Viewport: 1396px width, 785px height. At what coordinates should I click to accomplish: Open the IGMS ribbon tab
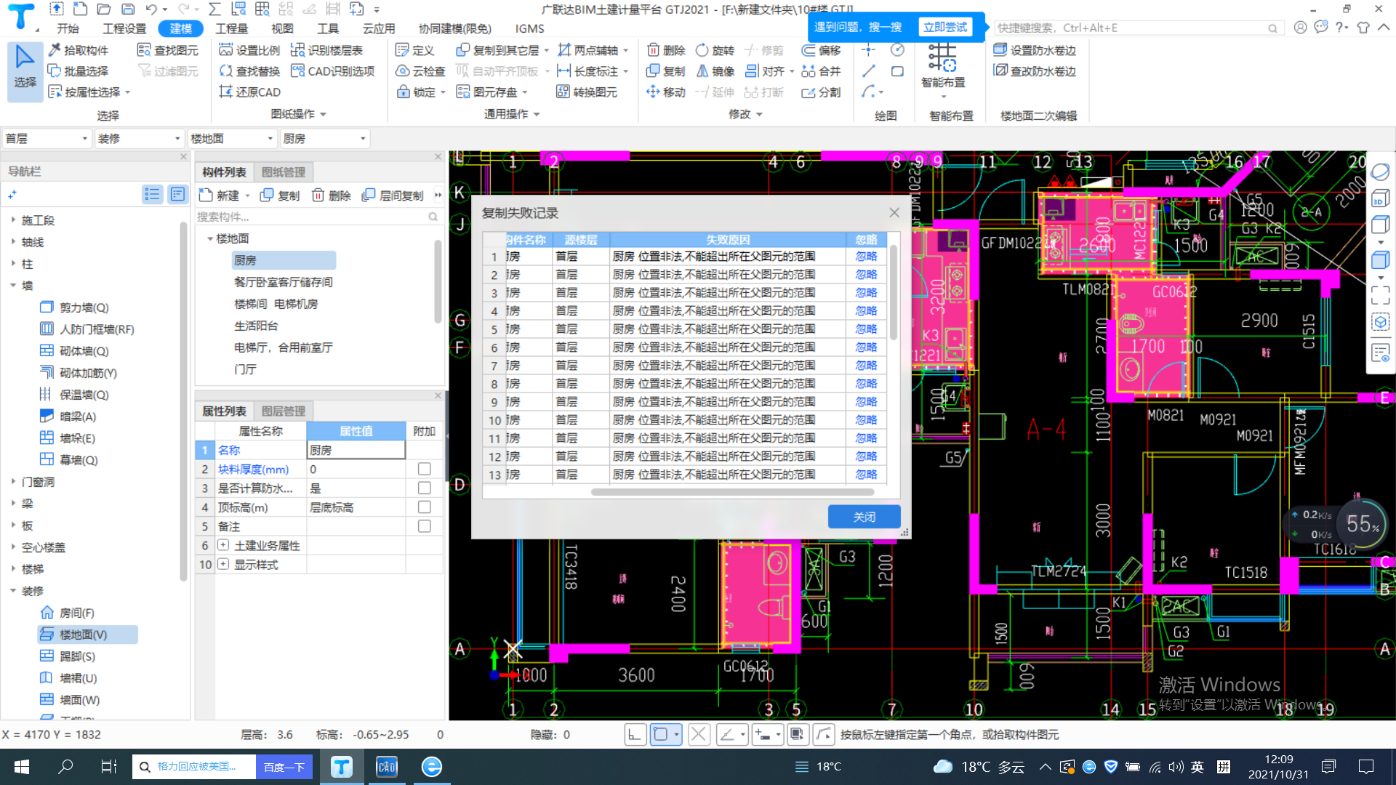coord(529,28)
